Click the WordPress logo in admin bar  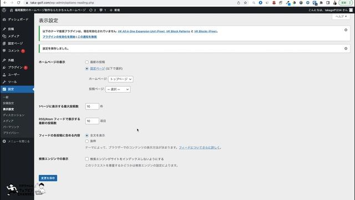point(4,10)
